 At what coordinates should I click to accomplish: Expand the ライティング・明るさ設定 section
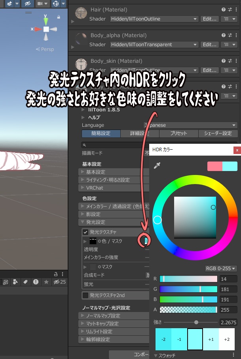pos(114,180)
